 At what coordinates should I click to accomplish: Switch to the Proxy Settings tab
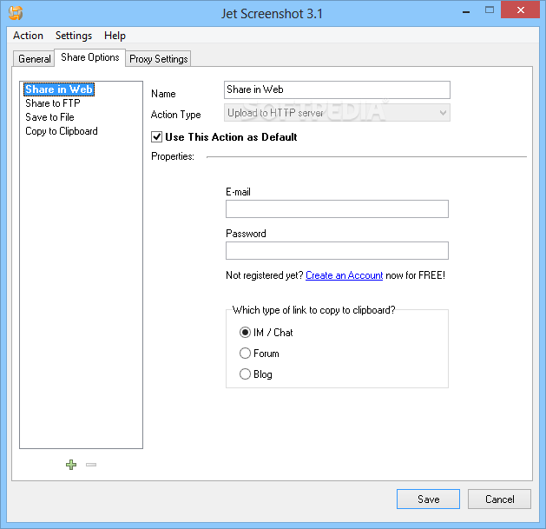[x=159, y=59]
